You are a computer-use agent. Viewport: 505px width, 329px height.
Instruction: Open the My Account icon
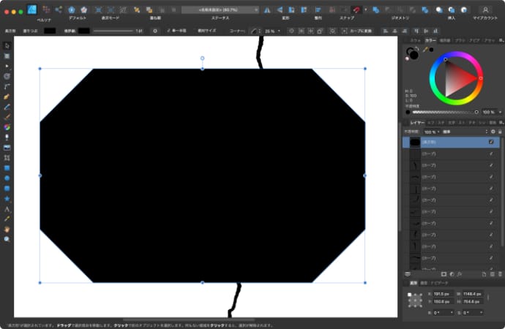(485, 10)
